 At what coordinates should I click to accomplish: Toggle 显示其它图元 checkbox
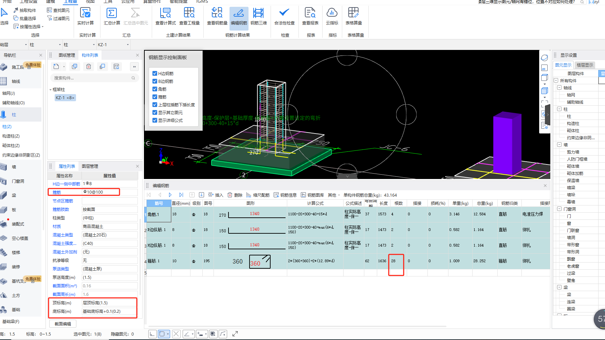tap(155, 112)
